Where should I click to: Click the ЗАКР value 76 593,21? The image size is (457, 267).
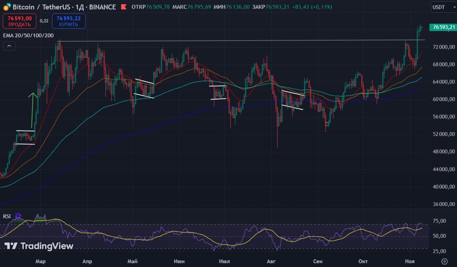tap(278, 7)
